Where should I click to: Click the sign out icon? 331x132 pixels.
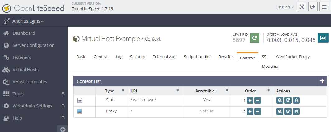click(x=313, y=7)
